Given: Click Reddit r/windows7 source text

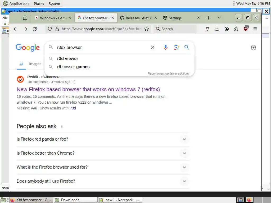Looking at the screenshot, I should pos(43,77).
